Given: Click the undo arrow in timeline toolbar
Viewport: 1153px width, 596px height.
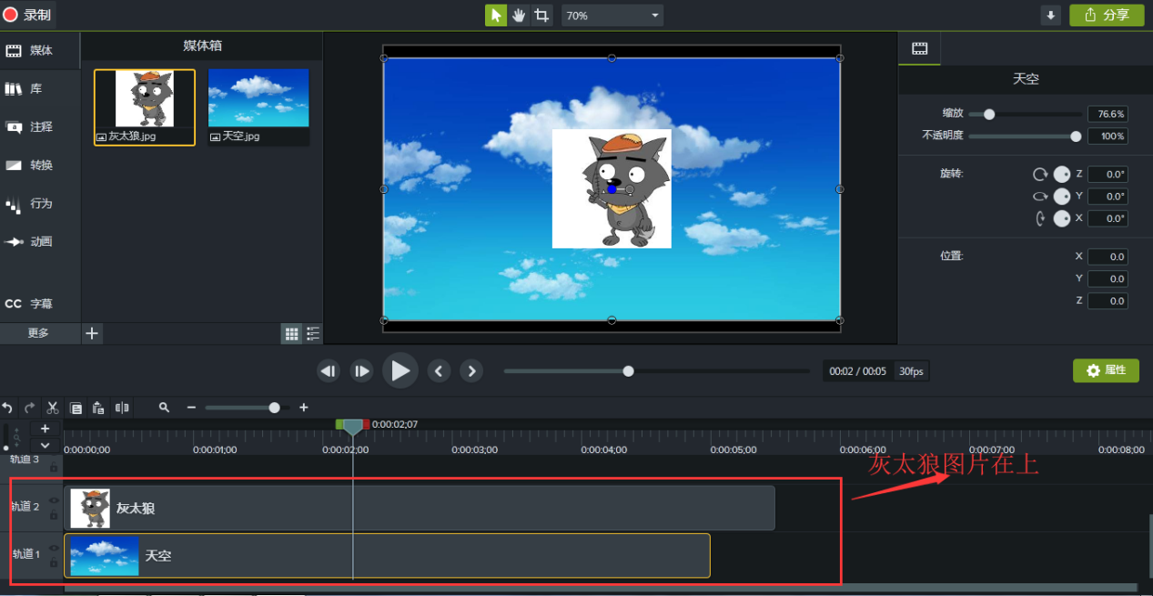Looking at the screenshot, I should tap(7, 408).
